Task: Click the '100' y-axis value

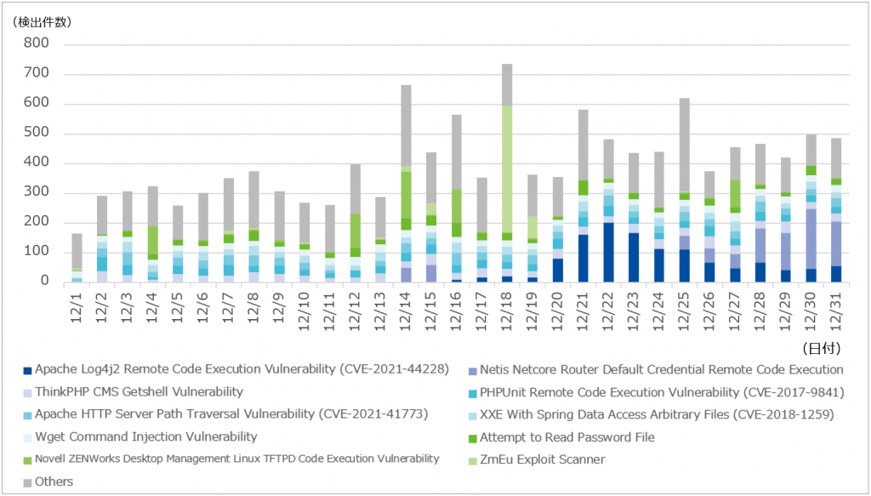Action: coord(36,252)
